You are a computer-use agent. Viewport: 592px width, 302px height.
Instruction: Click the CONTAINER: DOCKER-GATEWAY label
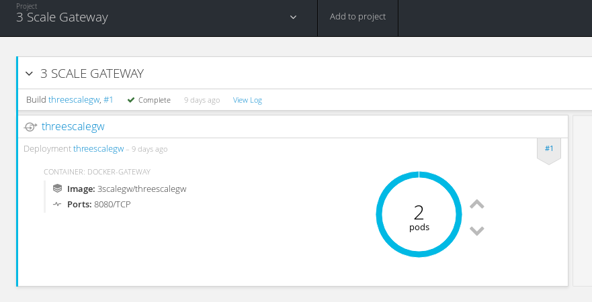[x=97, y=172]
